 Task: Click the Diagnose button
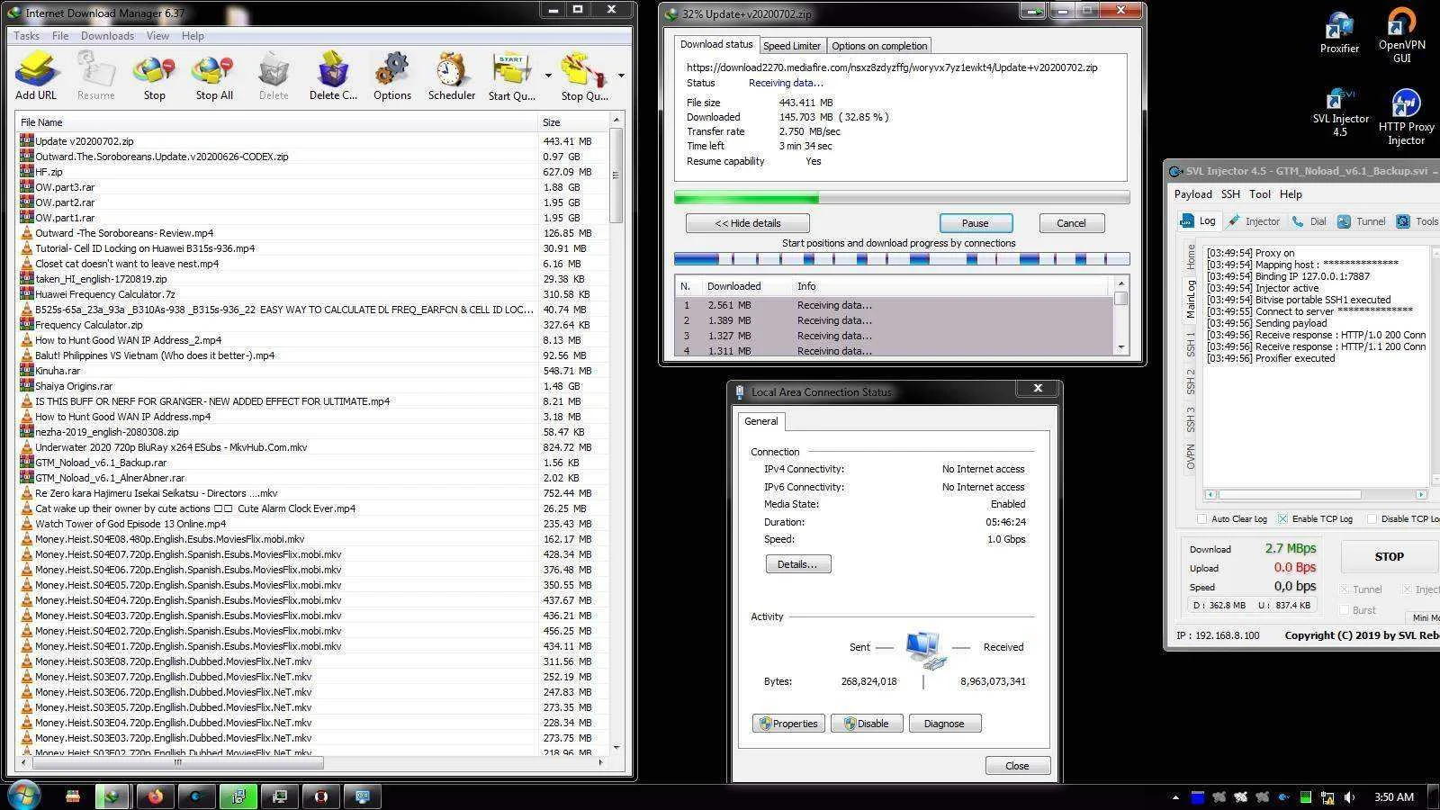[945, 724]
